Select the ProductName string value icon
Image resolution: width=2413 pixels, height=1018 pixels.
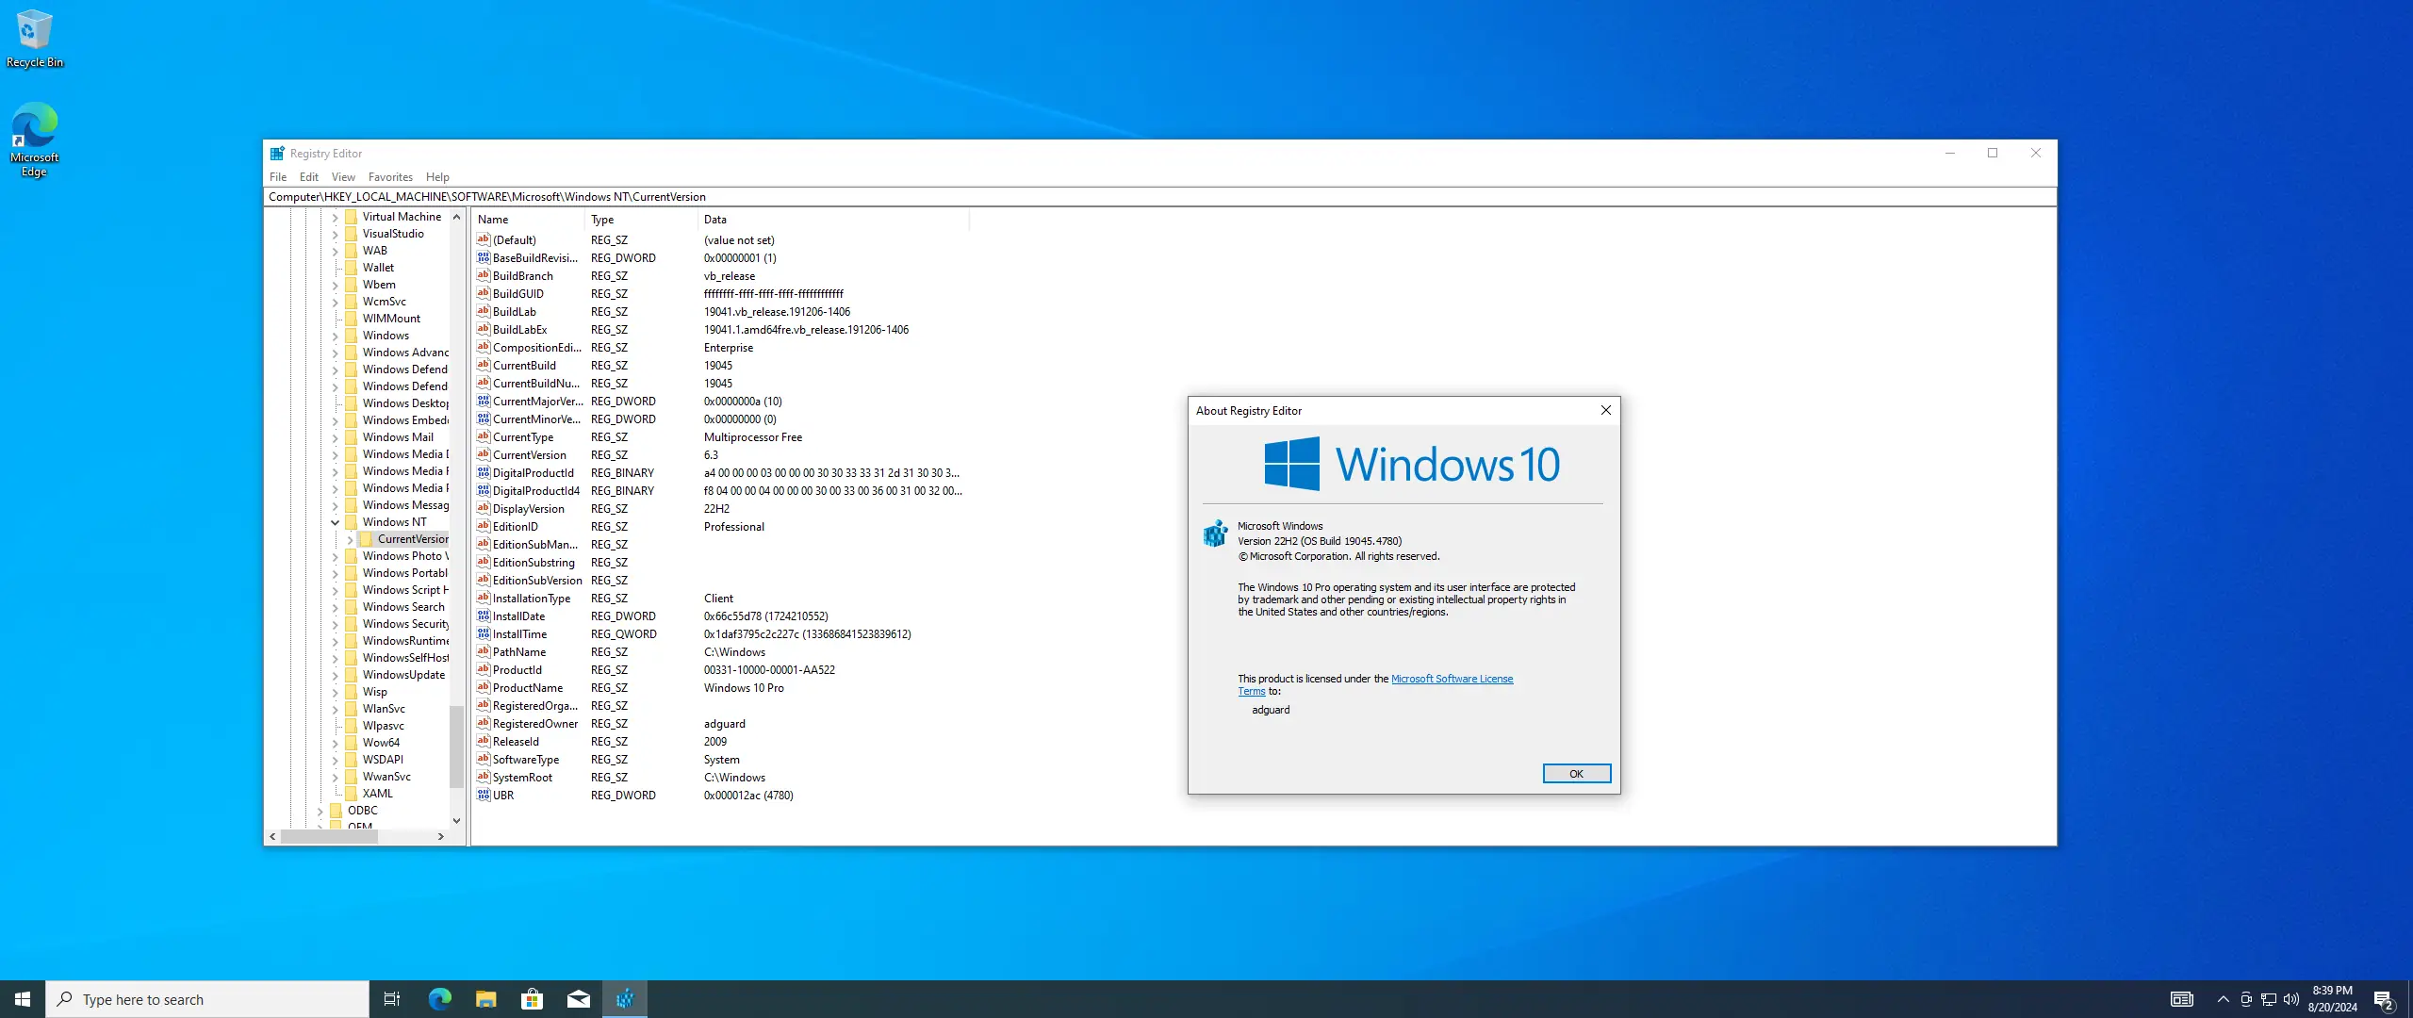coord(484,687)
